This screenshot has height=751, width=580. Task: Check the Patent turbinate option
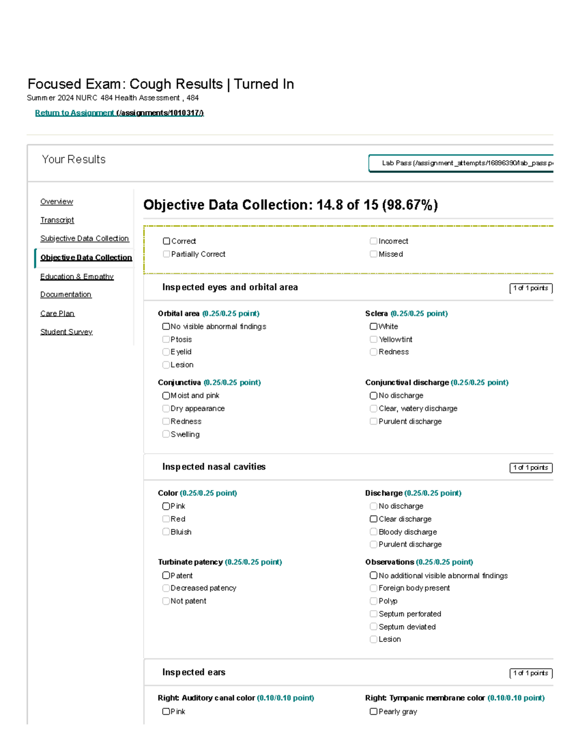(x=166, y=575)
